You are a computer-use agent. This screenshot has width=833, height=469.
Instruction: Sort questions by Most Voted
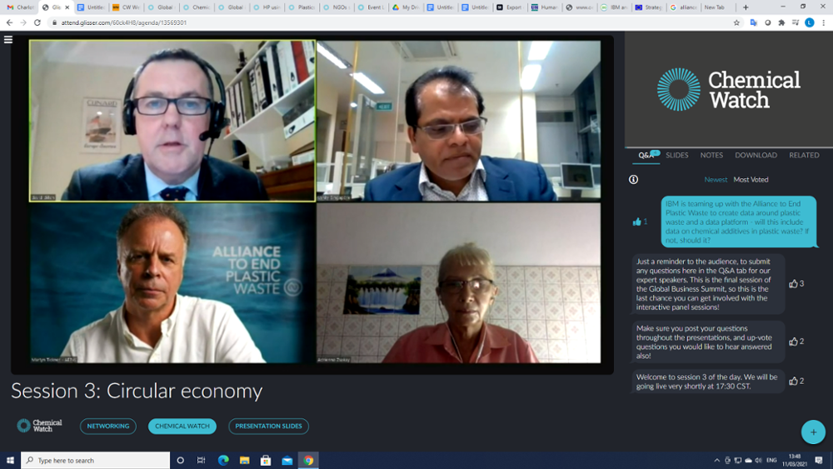click(x=751, y=179)
